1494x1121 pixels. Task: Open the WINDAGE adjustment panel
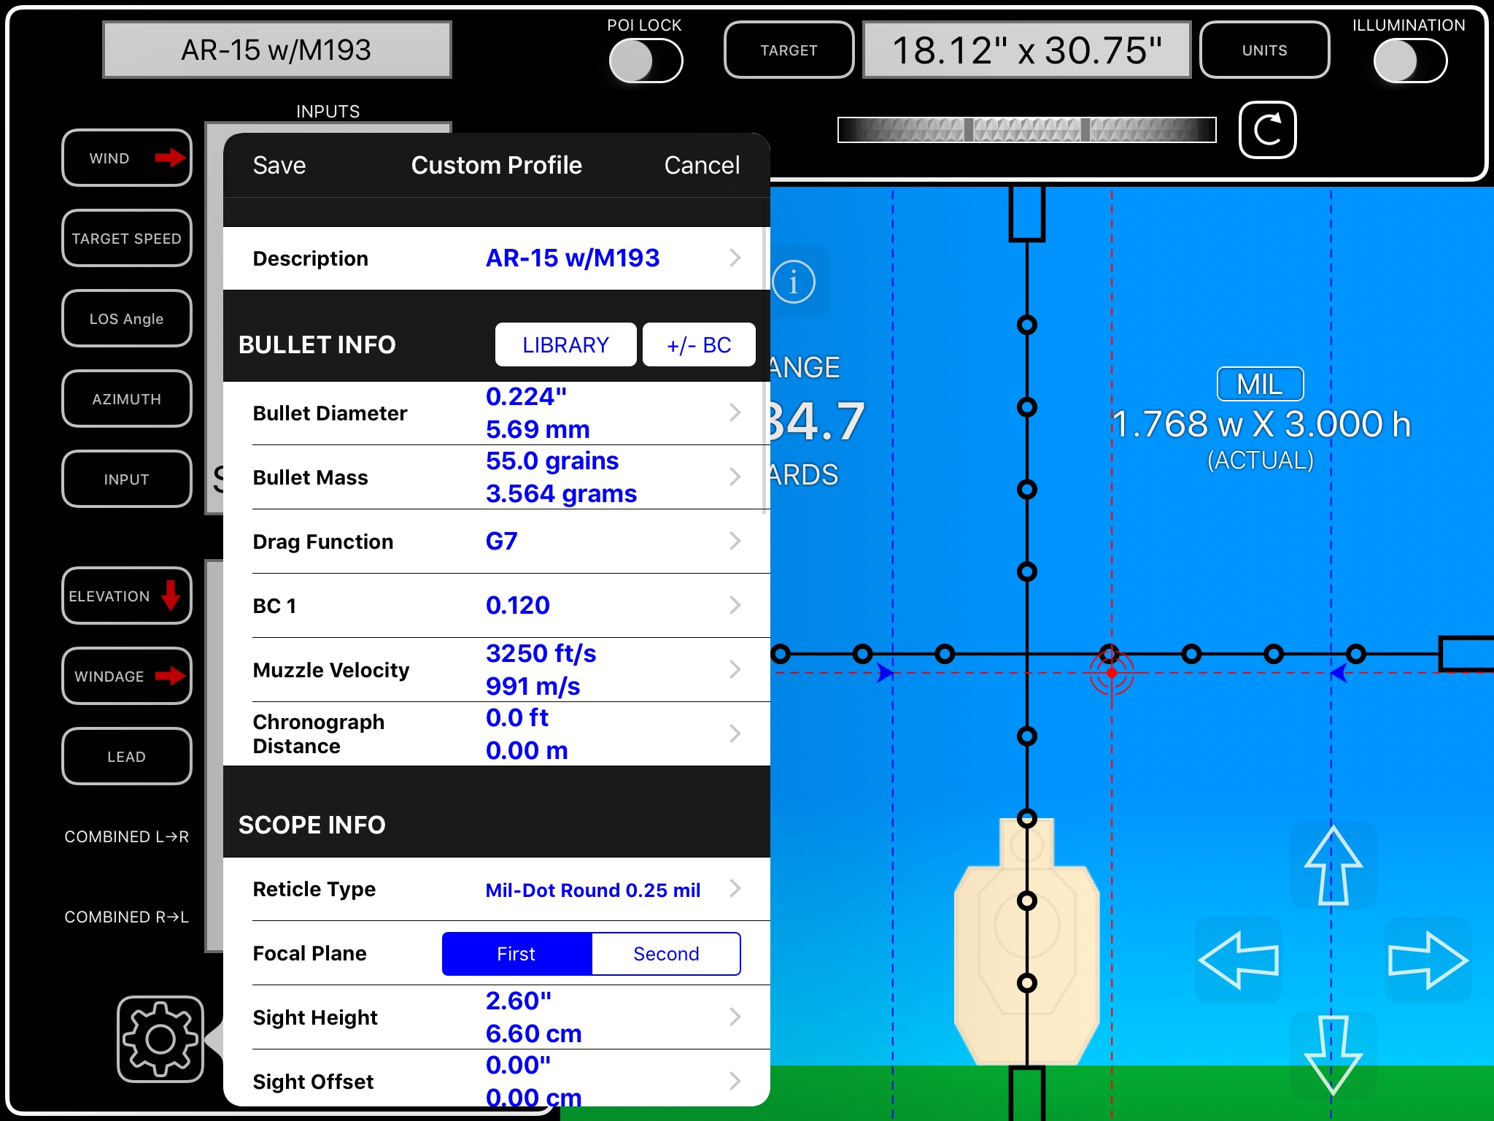click(x=128, y=675)
